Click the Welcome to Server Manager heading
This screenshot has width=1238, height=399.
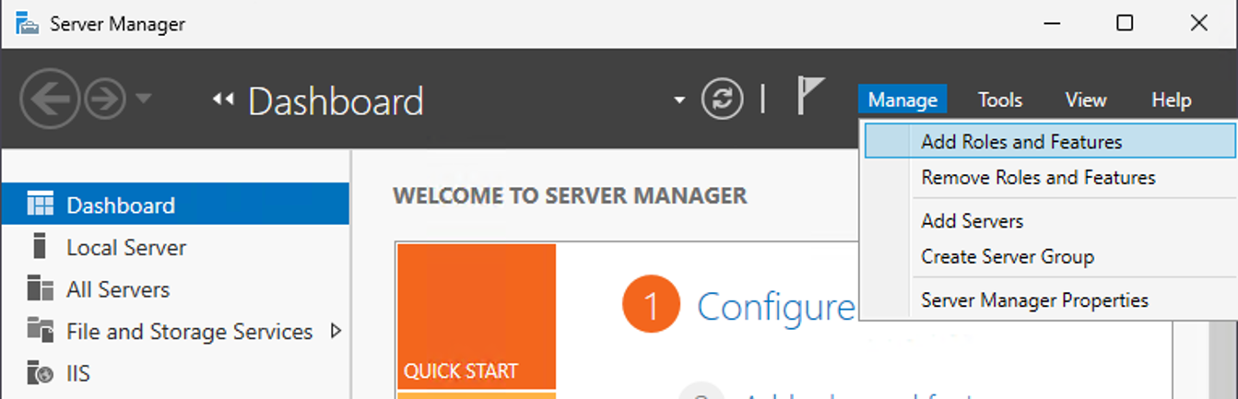[570, 195]
